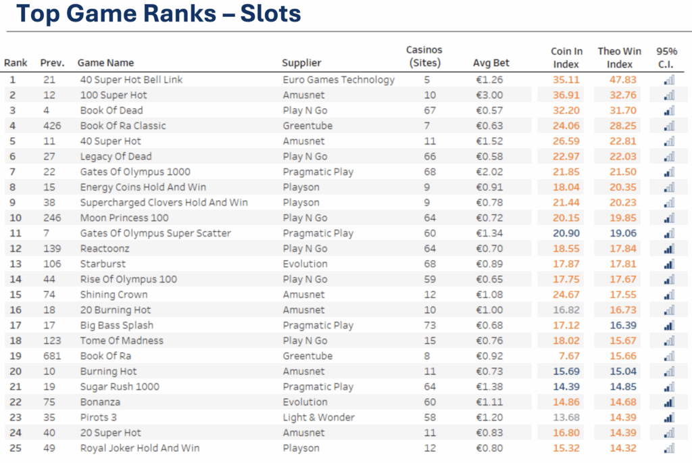Click the signal bars icon for Reactoonz
The width and height of the screenshot is (692, 463).
click(669, 249)
